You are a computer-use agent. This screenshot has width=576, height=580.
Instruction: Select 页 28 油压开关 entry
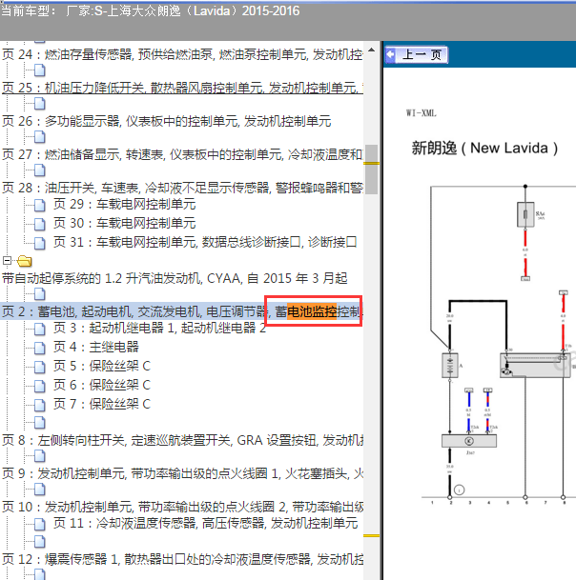[x=182, y=188]
